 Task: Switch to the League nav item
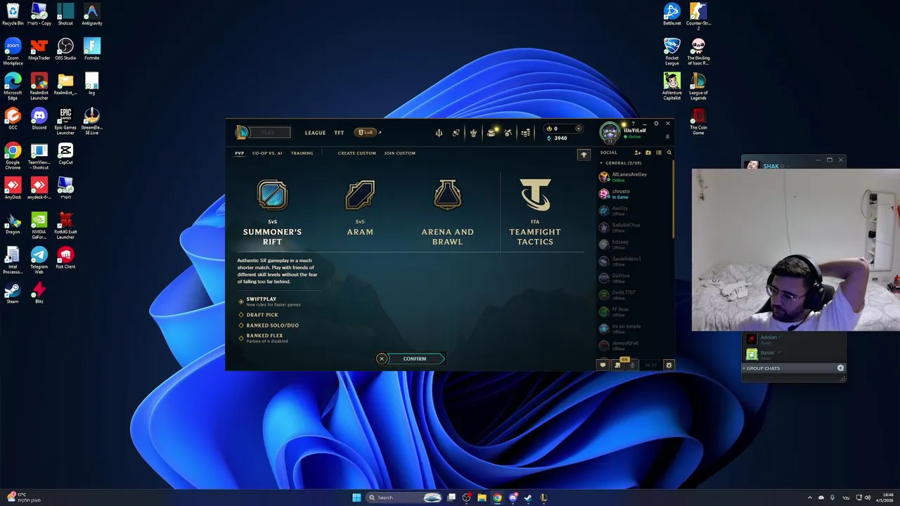[x=315, y=133]
